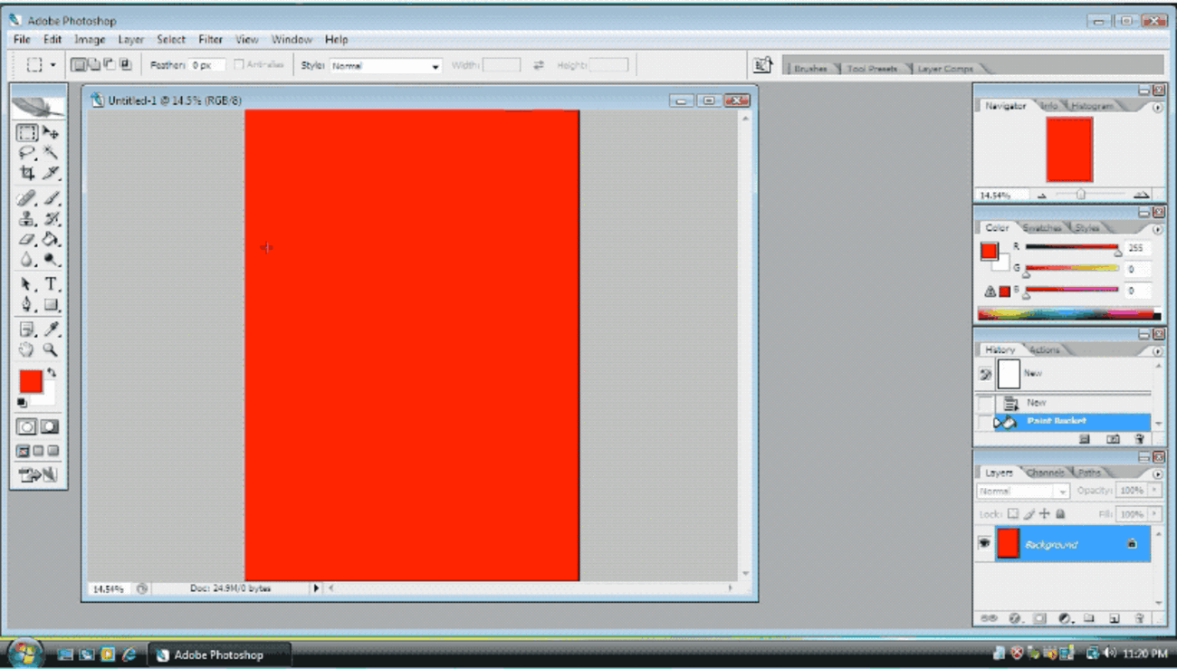Choose the Clone Stamp tool
The height and width of the screenshot is (669, 1177).
tap(28, 218)
